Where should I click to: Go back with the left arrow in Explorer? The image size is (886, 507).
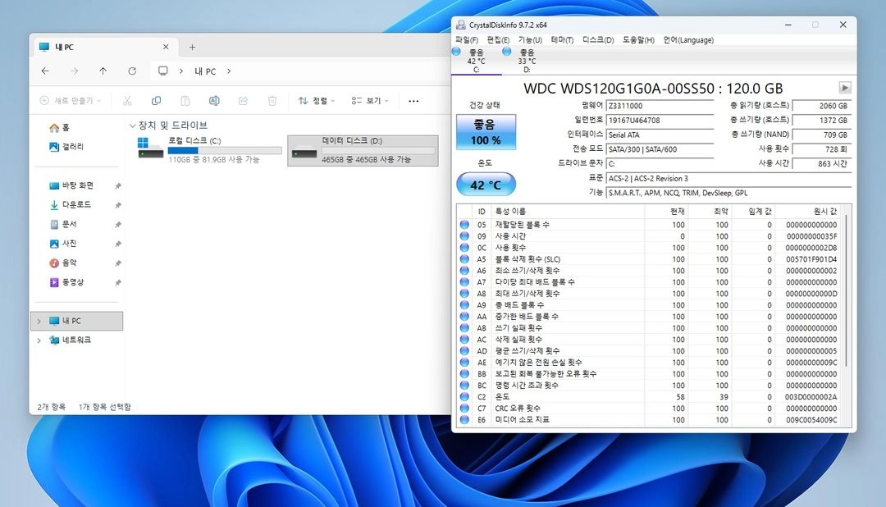click(x=45, y=71)
